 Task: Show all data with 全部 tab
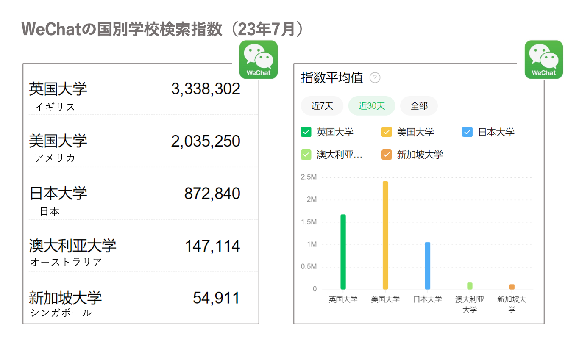[x=419, y=106]
